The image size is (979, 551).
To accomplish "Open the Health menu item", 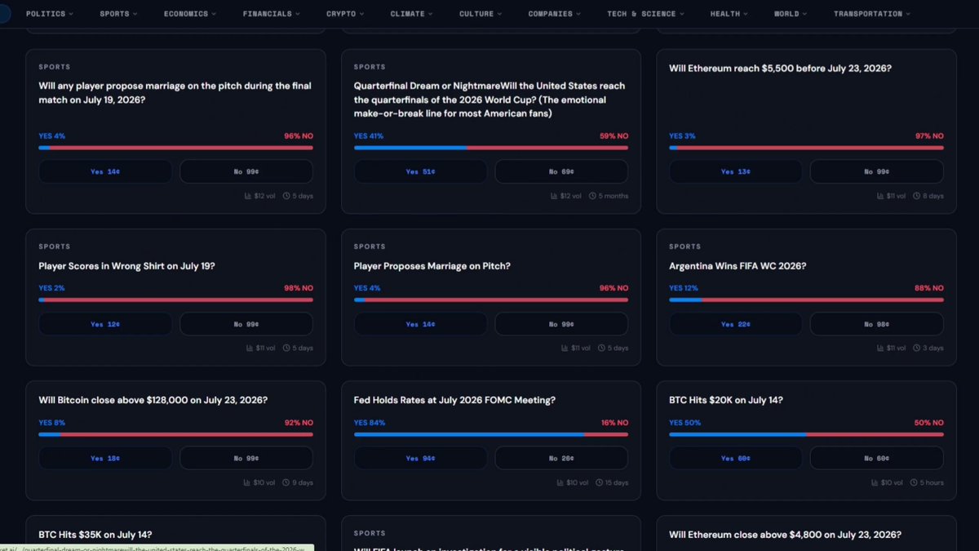I will point(729,14).
